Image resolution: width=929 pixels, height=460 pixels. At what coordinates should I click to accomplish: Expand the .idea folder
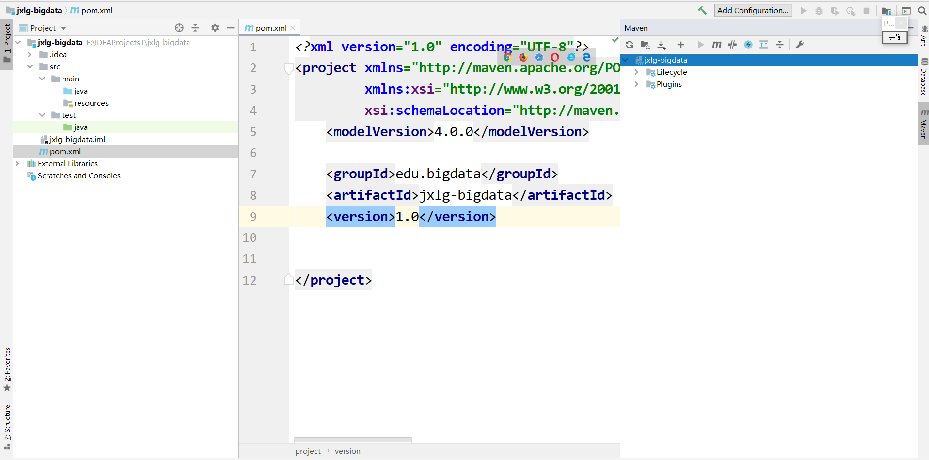tap(30, 55)
